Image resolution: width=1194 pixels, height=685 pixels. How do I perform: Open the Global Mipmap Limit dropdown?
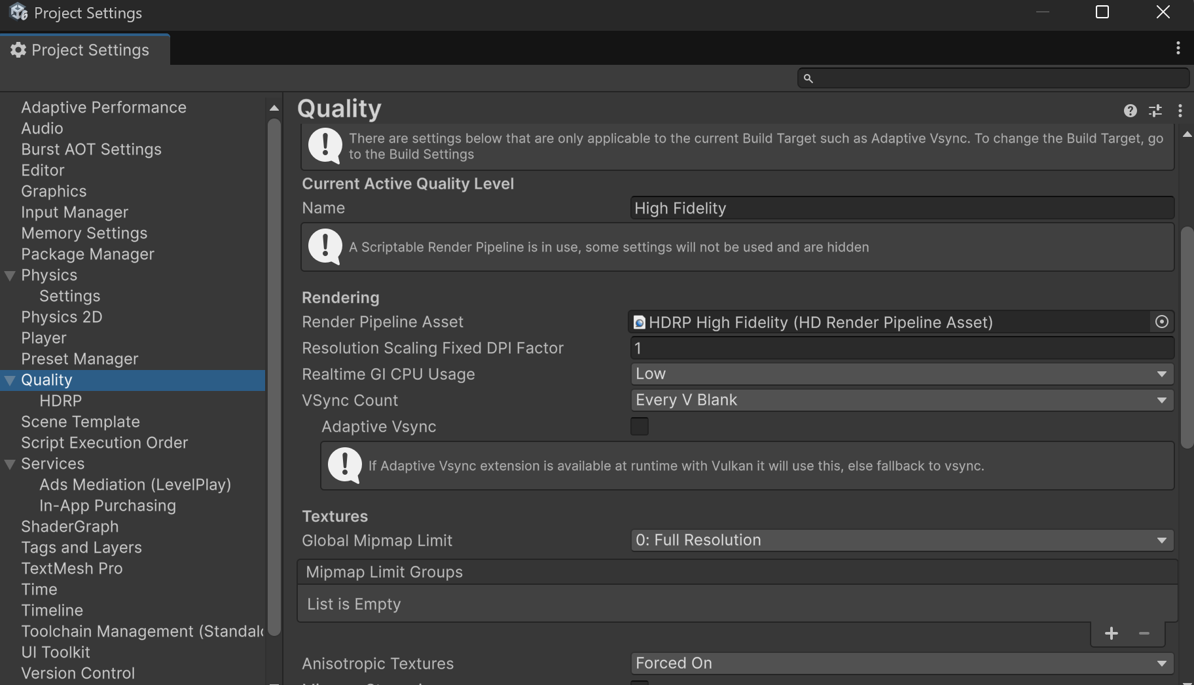click(901, 540)
